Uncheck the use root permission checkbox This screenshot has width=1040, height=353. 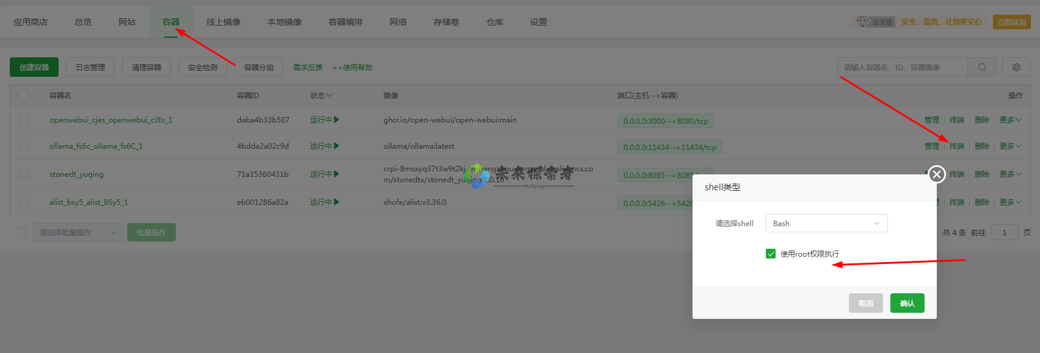[x=771, y=254]
